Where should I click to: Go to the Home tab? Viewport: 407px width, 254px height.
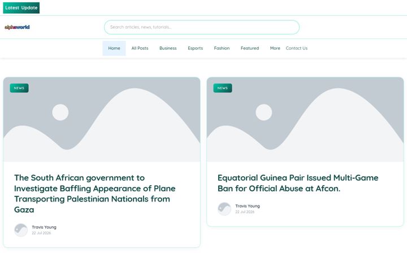pos(114,48)
